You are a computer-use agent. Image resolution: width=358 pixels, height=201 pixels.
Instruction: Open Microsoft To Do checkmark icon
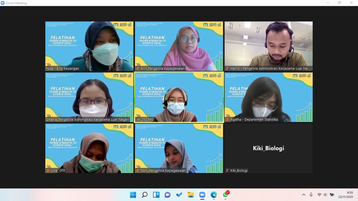coord(179,195)
